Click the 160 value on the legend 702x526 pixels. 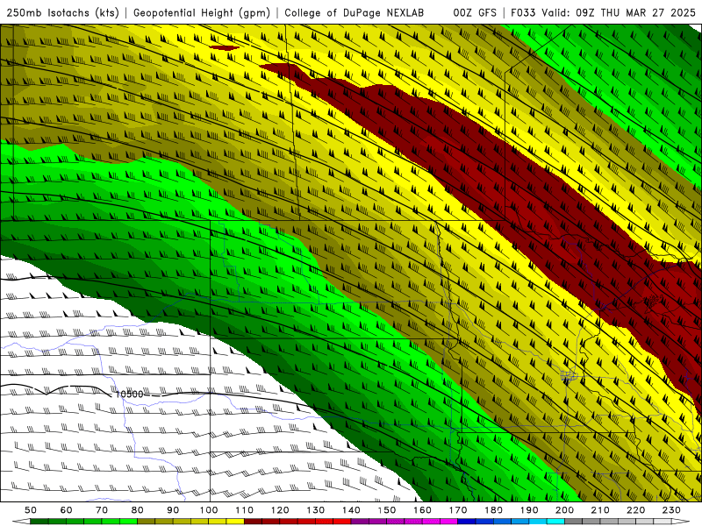(x=422, y=510)
